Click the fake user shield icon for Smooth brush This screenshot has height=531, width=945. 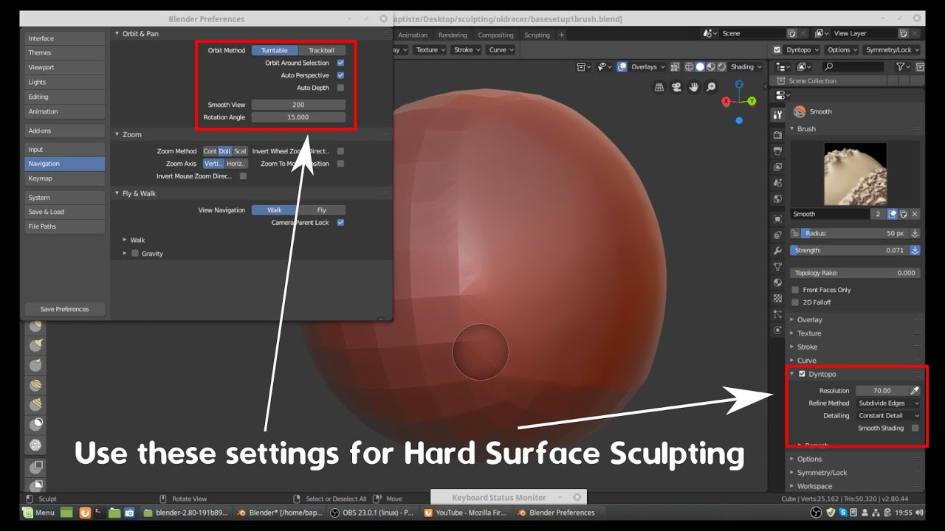892,214
